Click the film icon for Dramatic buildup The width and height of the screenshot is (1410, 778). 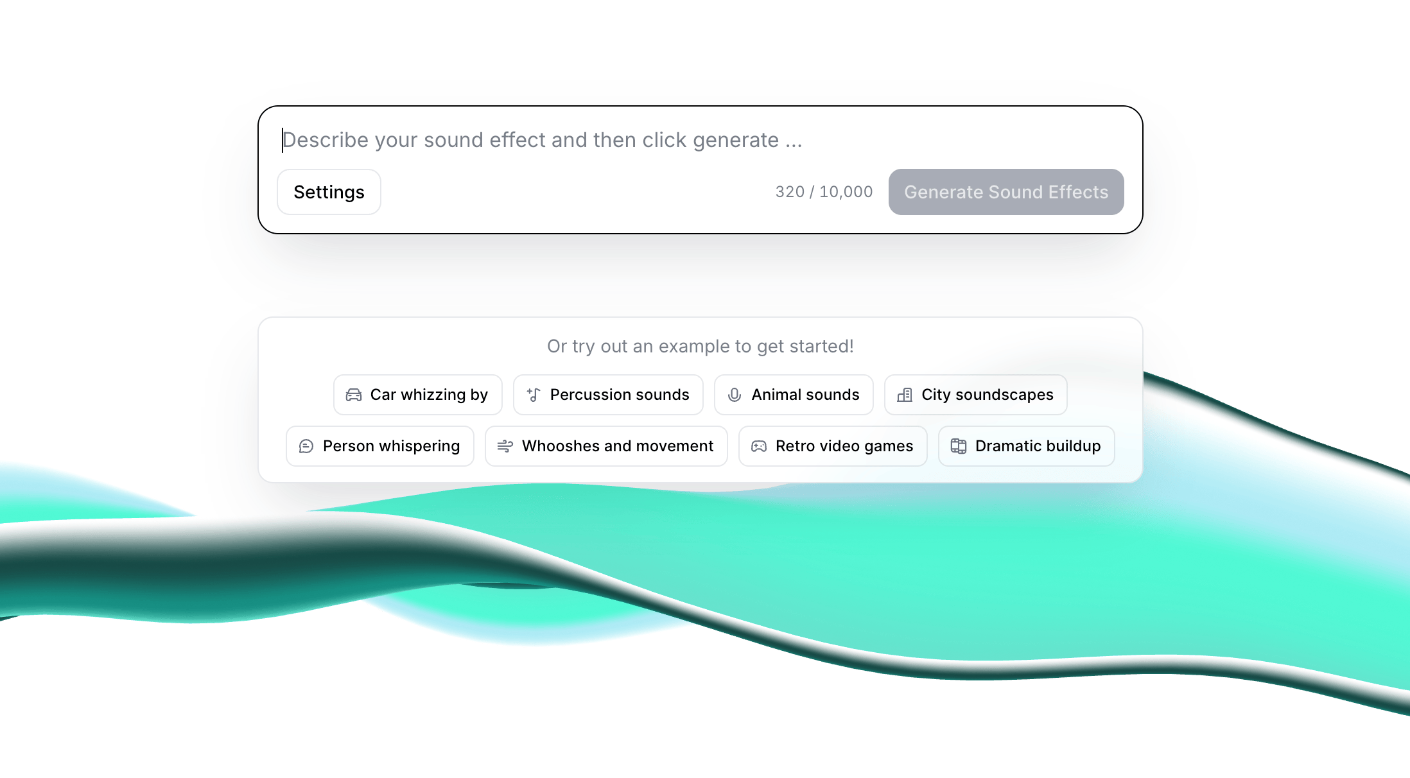click(x=959, y=446)
